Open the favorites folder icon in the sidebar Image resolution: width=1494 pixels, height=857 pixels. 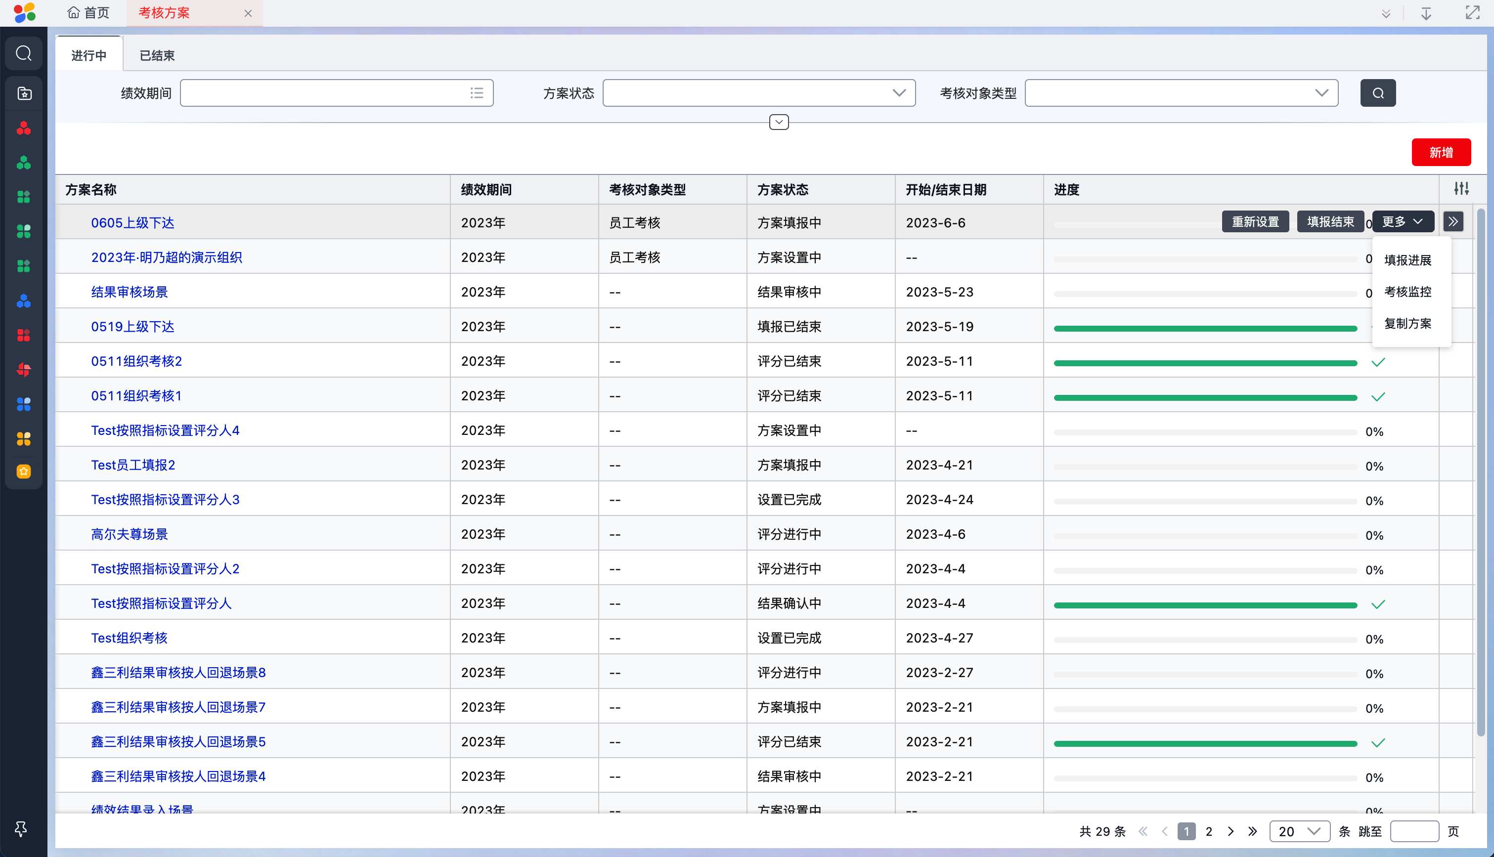pos(24,93)
